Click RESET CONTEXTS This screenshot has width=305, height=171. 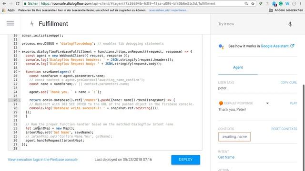(x=284, y=129)
